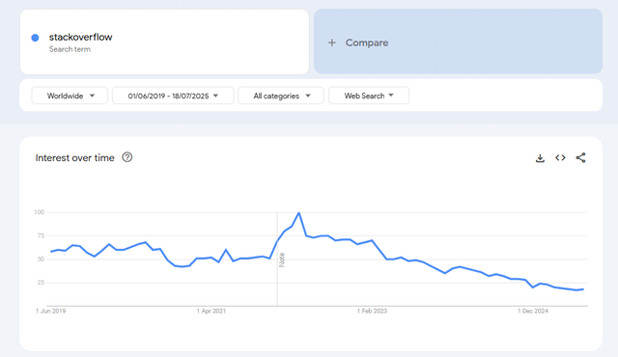Click the plus icon beside Compare

[332, 42]
